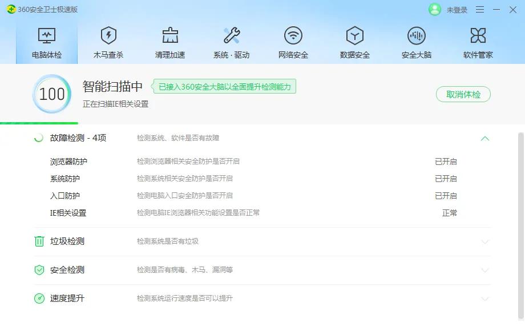Click the 系统·驱动 wrench icon
525x331 pixels.
[232, 43]
